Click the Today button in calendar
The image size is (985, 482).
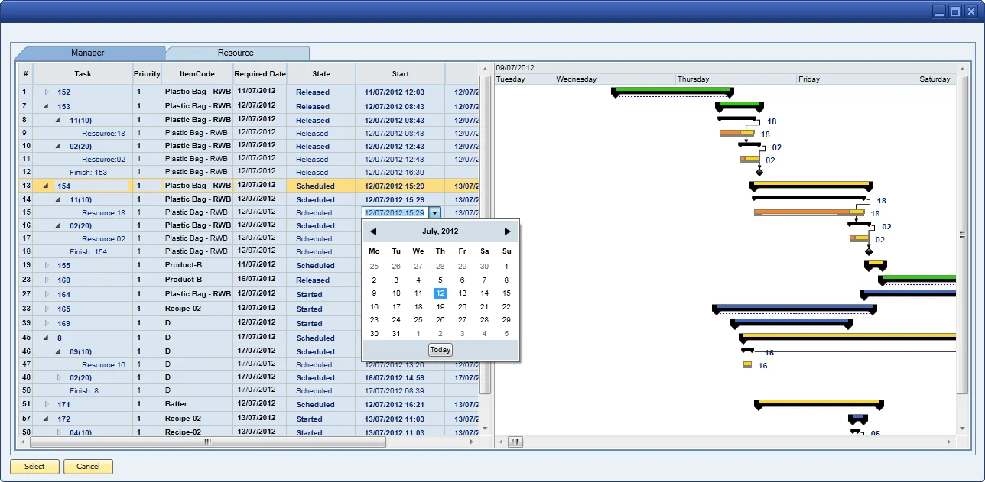(x=440, y=350)
